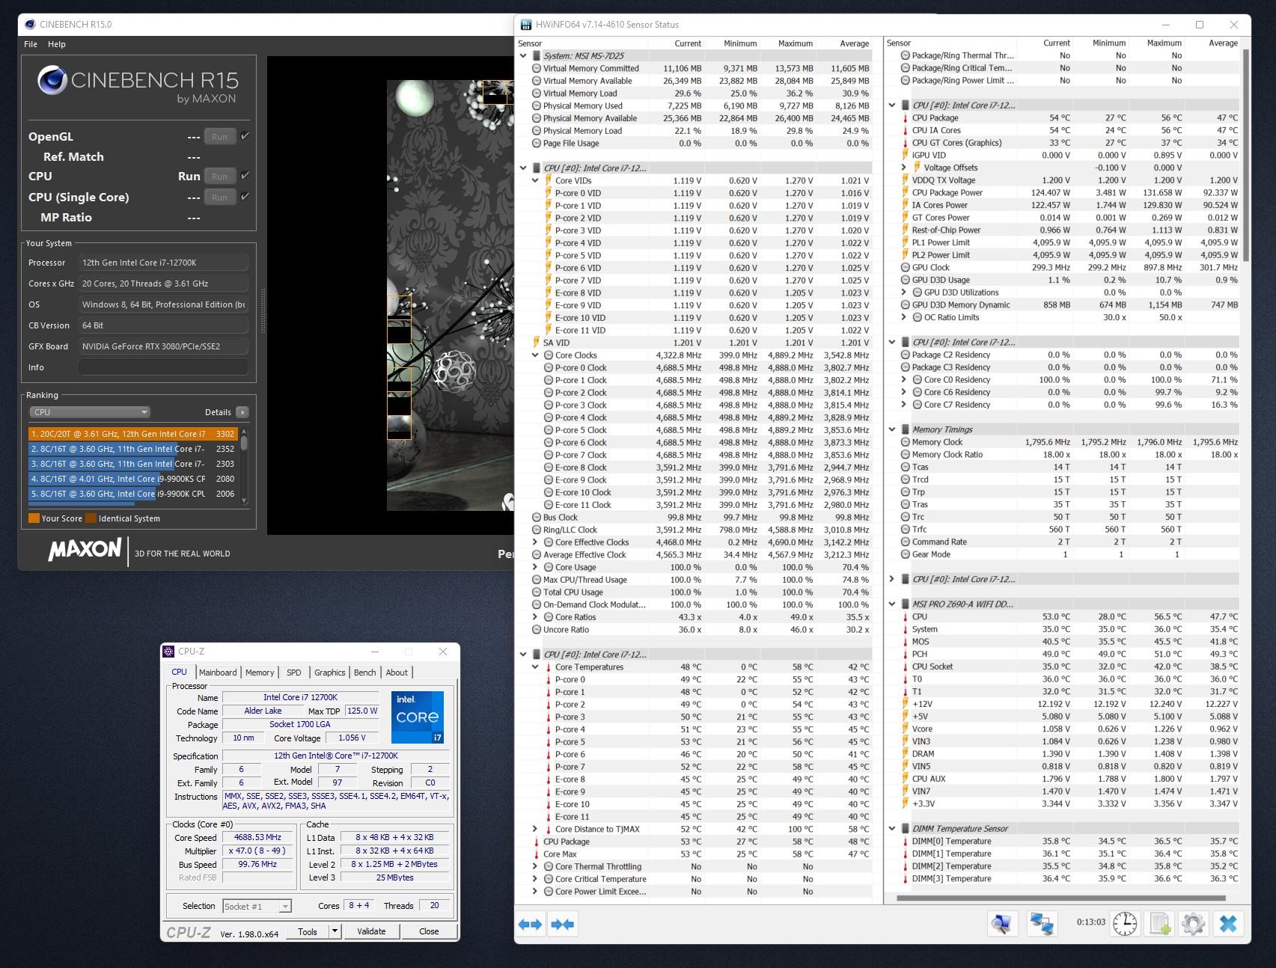Open HWiNFO sensor settings gear
Image resolution: width=1276 pixels, height=968 pixels.
pyautogui.click(x=1193, y=924)
